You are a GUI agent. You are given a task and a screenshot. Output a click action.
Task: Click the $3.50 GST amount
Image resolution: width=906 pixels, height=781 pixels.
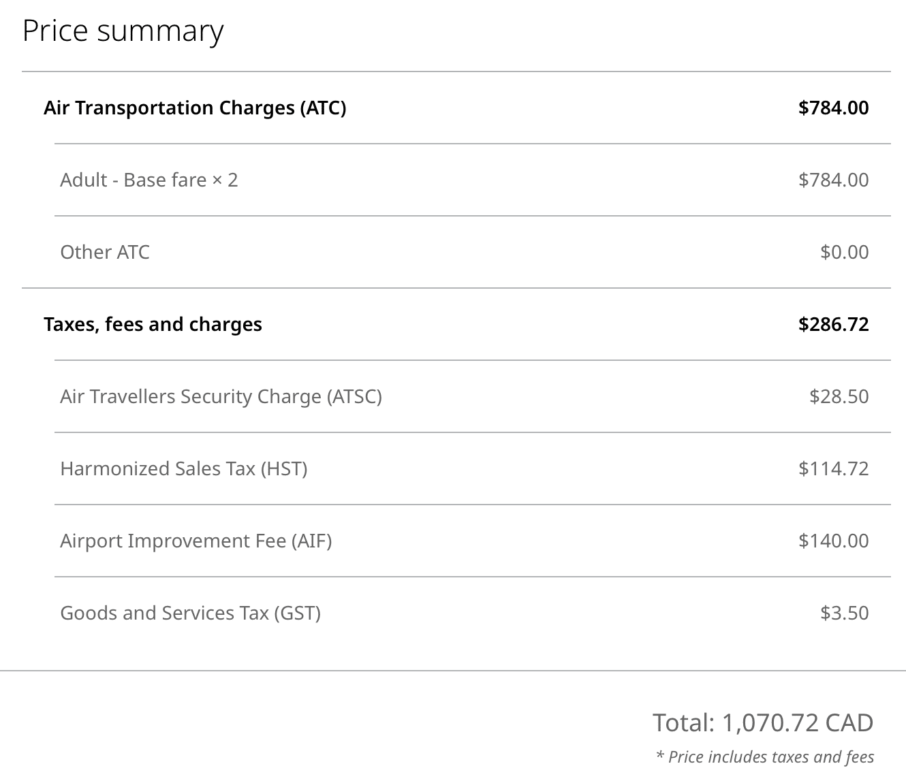[x=844, y=613]
